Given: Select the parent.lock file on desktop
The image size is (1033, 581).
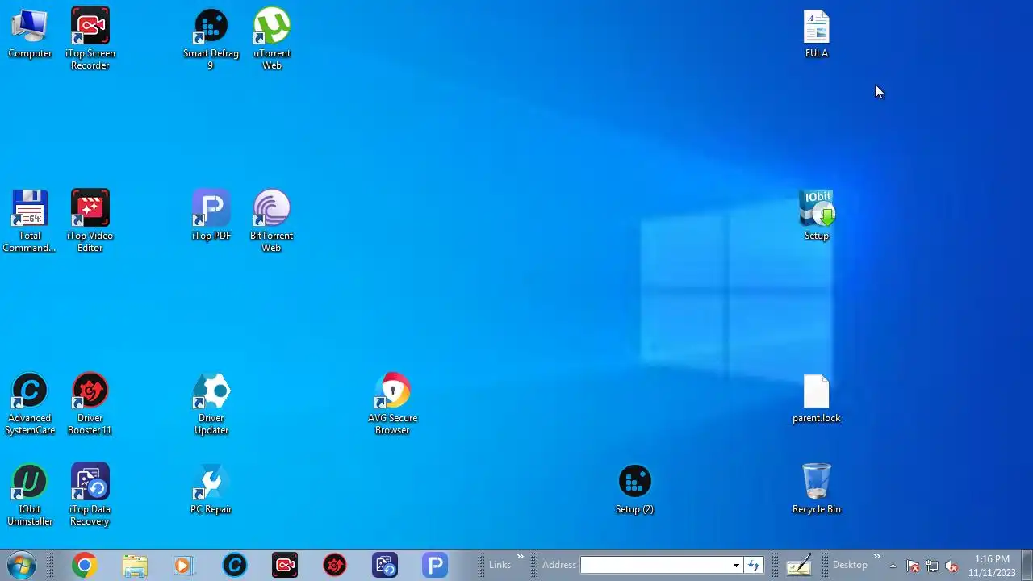Looking at the screenshot, I should point(816,399).
